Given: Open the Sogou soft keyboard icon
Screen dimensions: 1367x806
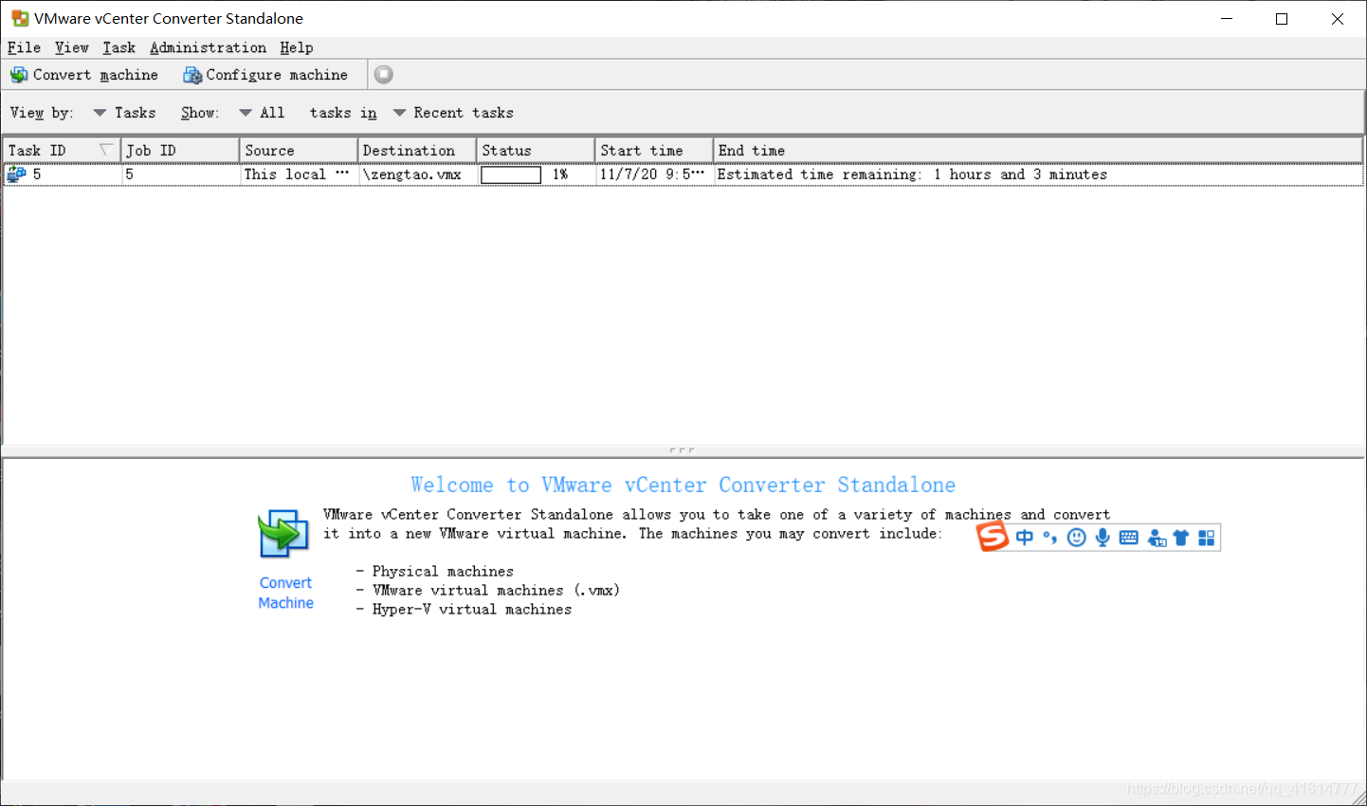Looking at the screenshot, I should pos(1128,538).
